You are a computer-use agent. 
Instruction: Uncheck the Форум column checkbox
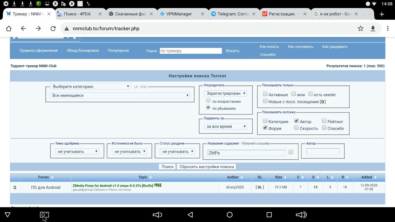click(265, 128)
